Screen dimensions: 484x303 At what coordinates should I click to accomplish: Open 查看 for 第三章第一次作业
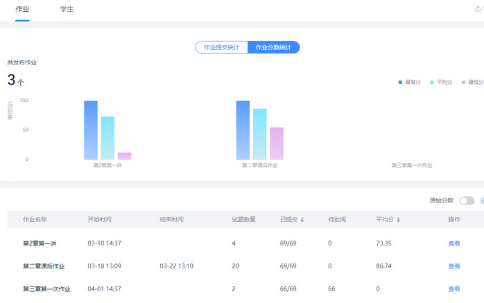tap(454, 289)
